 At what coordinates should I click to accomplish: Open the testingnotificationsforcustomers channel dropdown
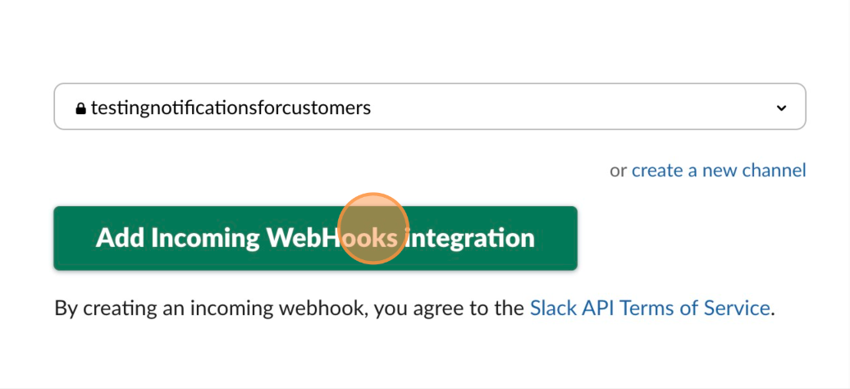click(430, 107)
